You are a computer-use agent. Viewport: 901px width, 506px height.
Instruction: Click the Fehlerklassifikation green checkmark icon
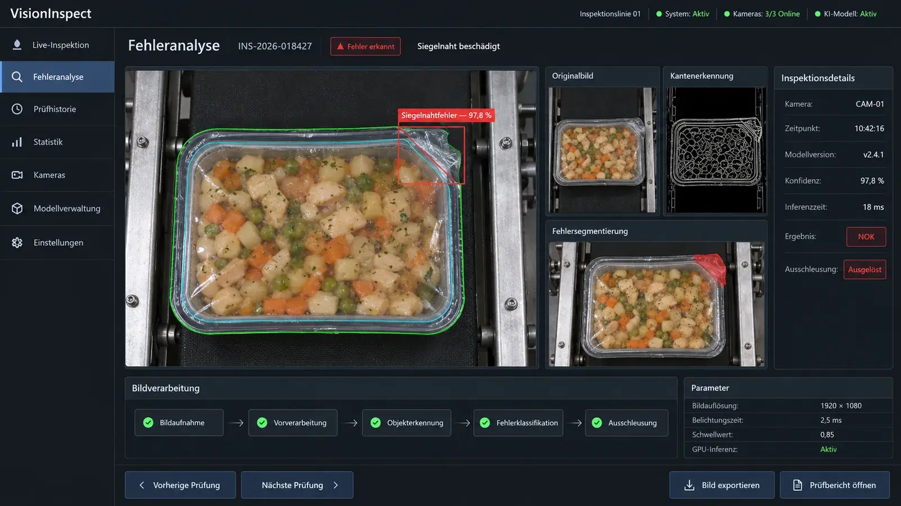pyautogui.click(x=485, y=423)
